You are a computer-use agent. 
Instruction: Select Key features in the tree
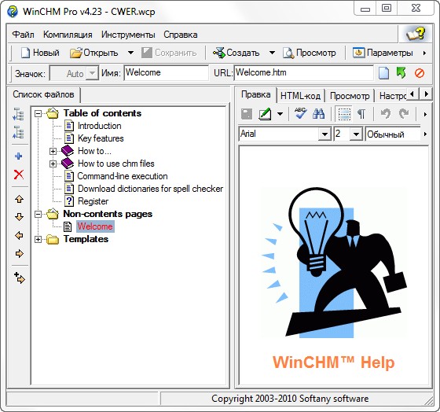point(101,138)
